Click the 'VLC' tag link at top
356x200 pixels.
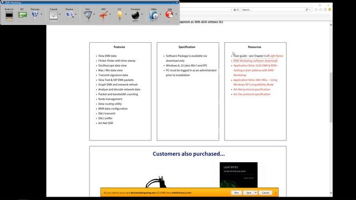(221, 22)
